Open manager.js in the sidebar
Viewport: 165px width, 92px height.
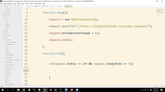(x=8, y=73)
